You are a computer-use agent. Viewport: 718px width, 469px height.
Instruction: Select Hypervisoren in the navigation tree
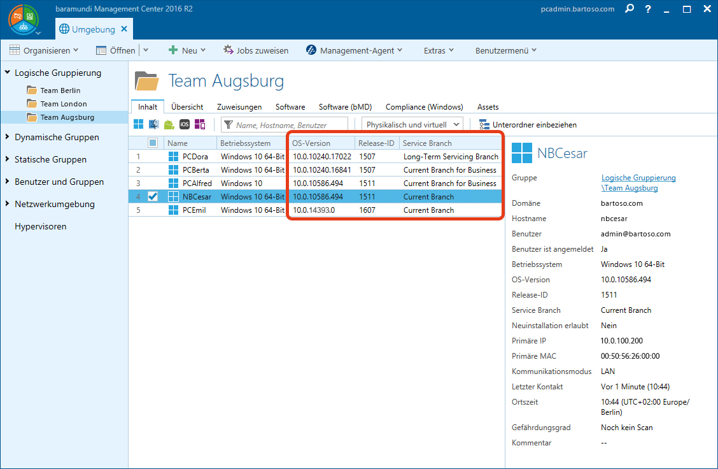pyautogui.click(x=40, y=226)
